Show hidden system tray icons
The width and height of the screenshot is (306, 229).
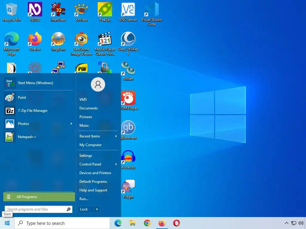(286, 223)
